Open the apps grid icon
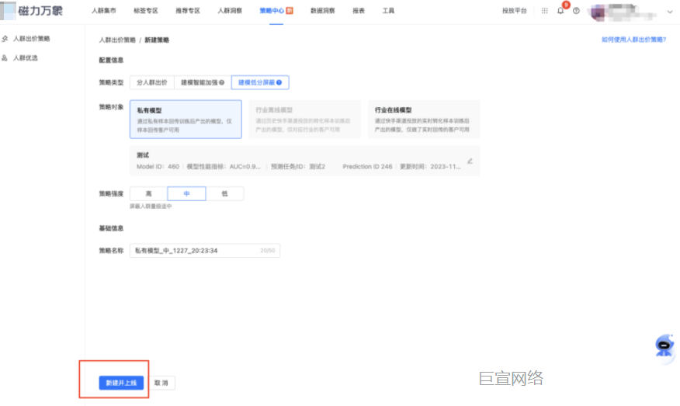 [x=545, y=11]
